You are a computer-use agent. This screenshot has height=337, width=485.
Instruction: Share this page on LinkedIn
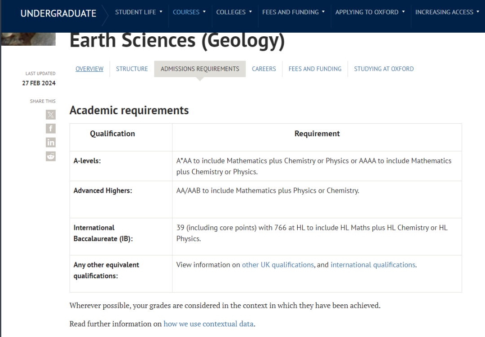coord(51,143)
